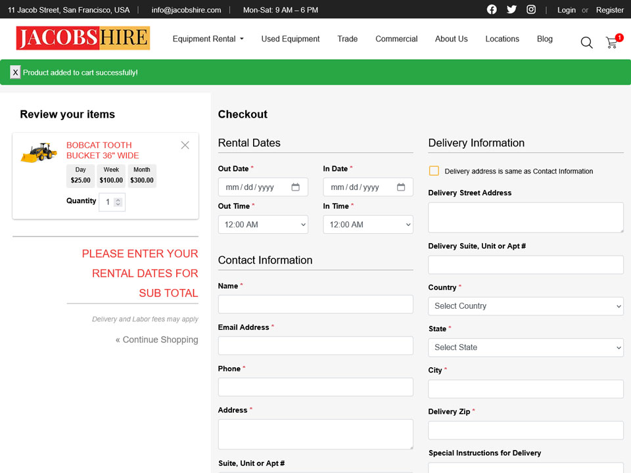Open the Facebook social icon
Viewport: 631px width, 473px height.
click(492, 10)
